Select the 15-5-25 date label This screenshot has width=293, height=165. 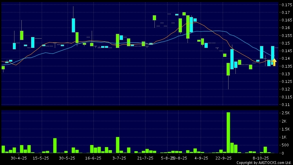tap(41, 158)
